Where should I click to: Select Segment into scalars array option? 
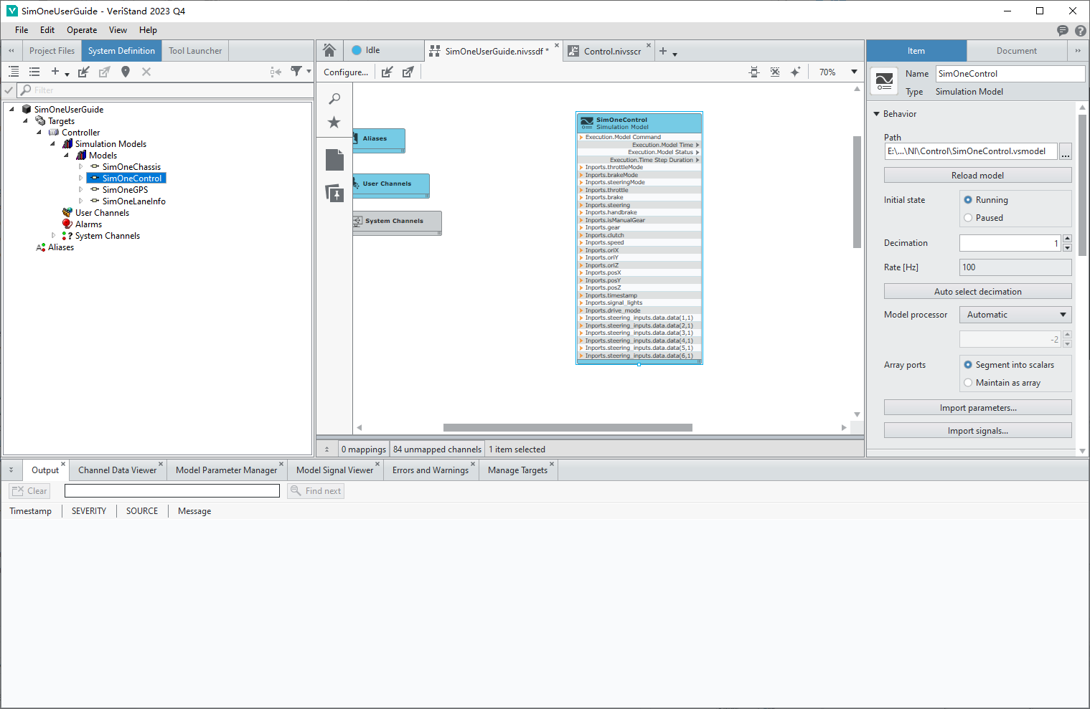pos(968,365)
